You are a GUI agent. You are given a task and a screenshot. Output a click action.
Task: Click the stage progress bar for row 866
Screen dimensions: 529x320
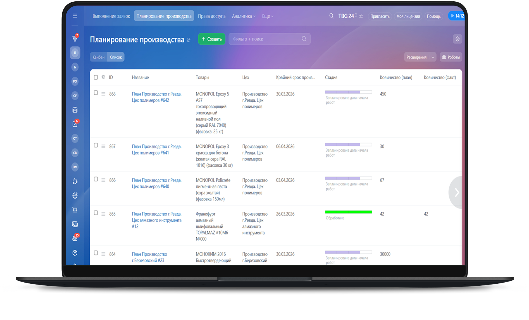[348, 178]
